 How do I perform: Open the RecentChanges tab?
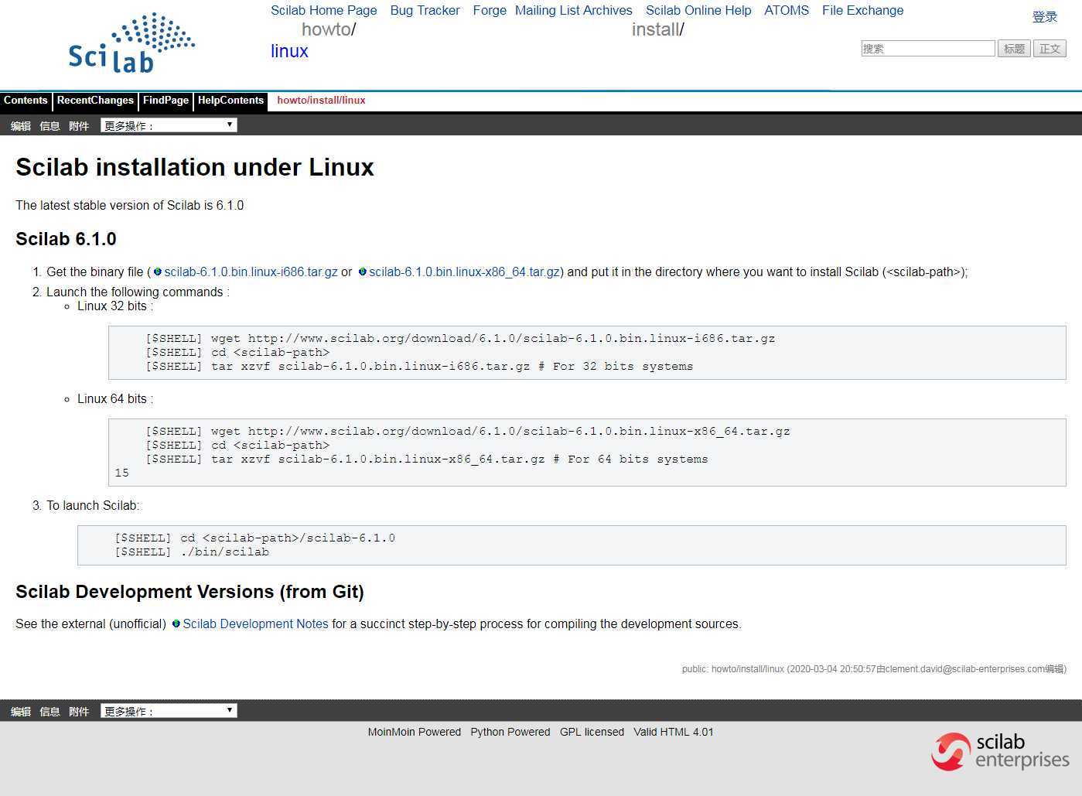[x=95, y=101]
